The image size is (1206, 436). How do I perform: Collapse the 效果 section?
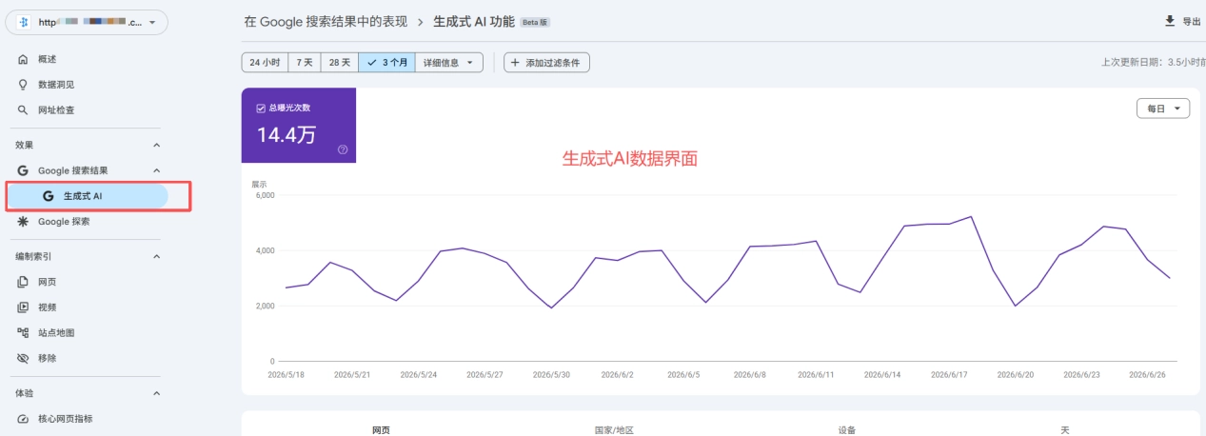[x=157, y=145]
